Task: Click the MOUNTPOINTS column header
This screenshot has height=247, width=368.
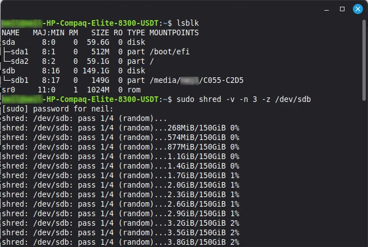Action: click(x=174, y=32)
